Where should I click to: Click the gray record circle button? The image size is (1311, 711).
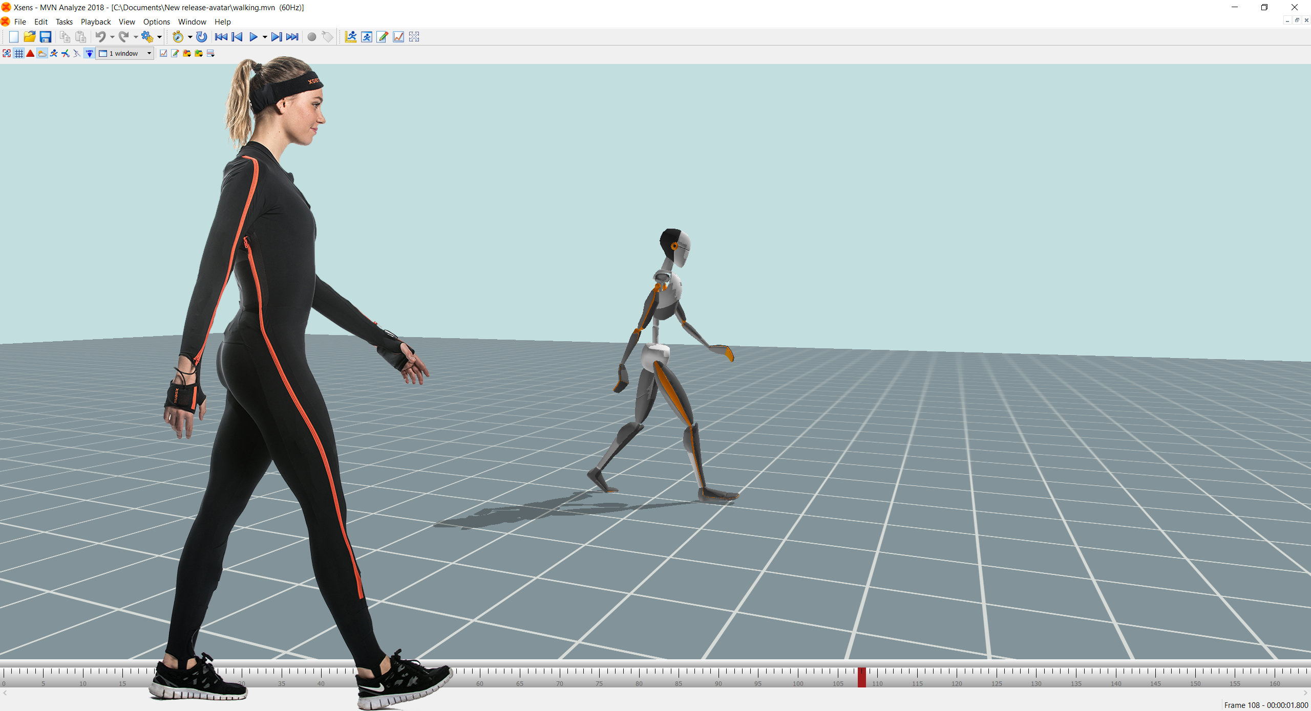[x=311, y=37]
